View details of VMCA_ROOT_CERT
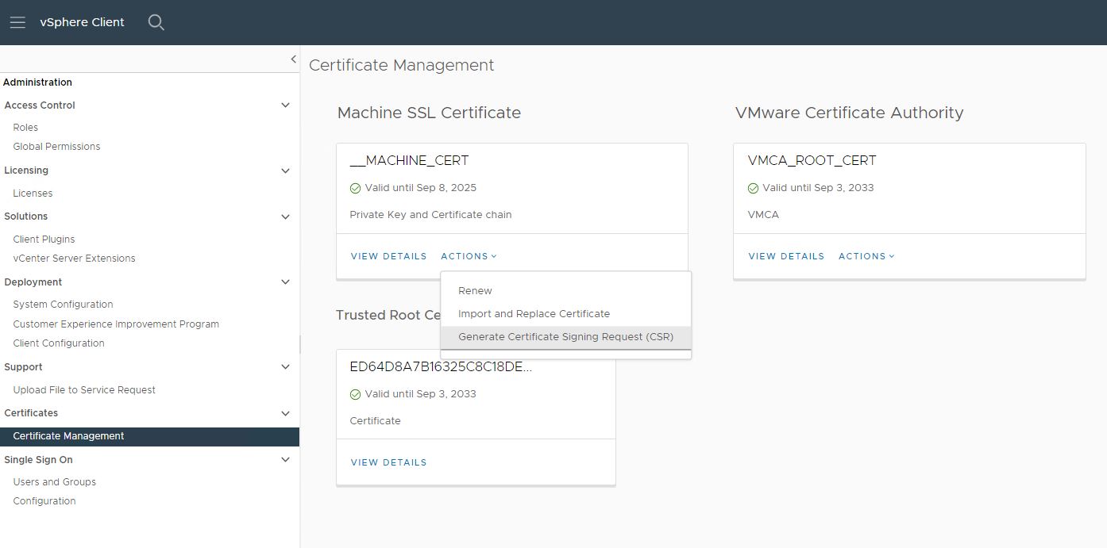 pyautogui.click(x=786, y=256)
